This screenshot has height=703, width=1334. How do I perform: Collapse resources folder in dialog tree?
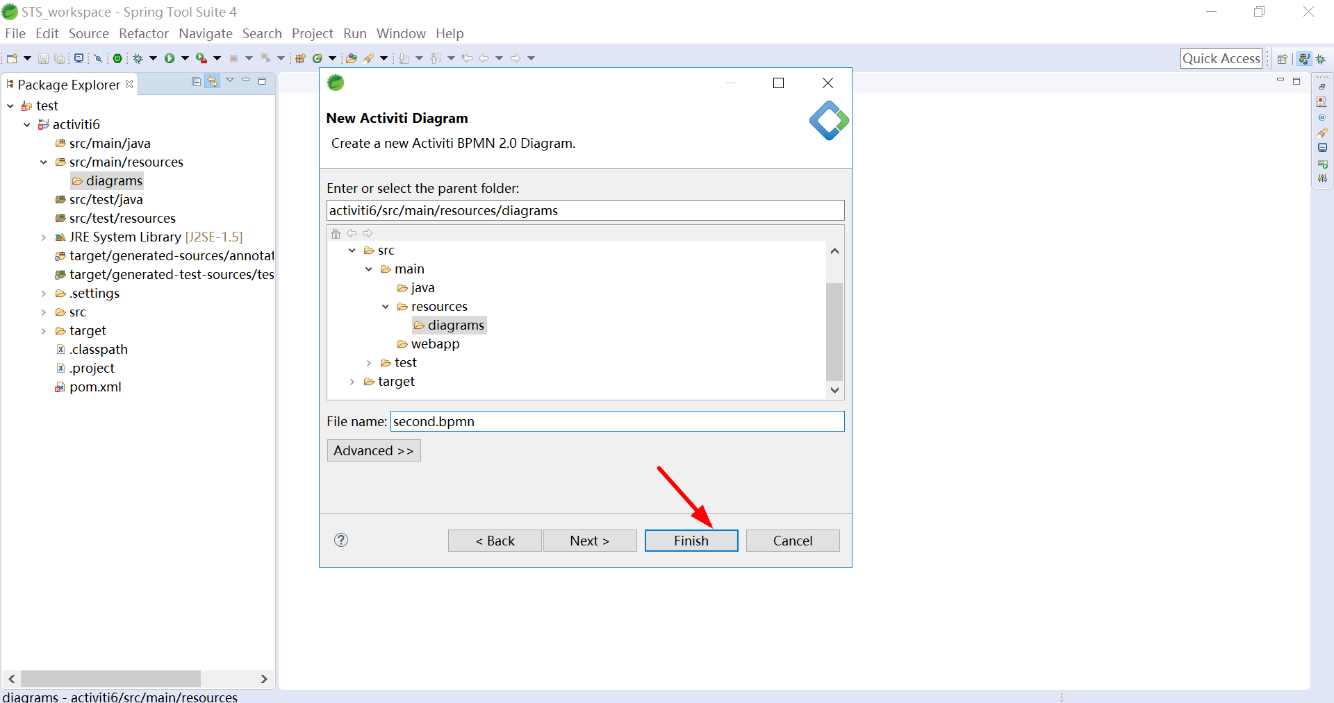click(x=386, y=307)
